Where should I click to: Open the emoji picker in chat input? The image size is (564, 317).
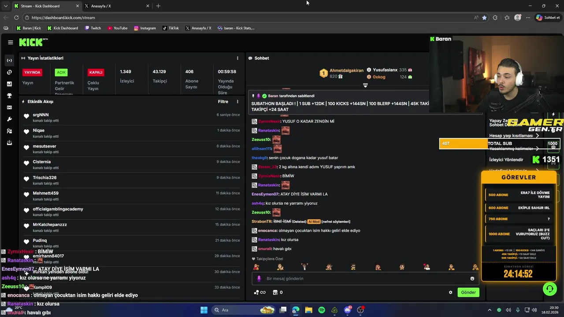[472, 279]
